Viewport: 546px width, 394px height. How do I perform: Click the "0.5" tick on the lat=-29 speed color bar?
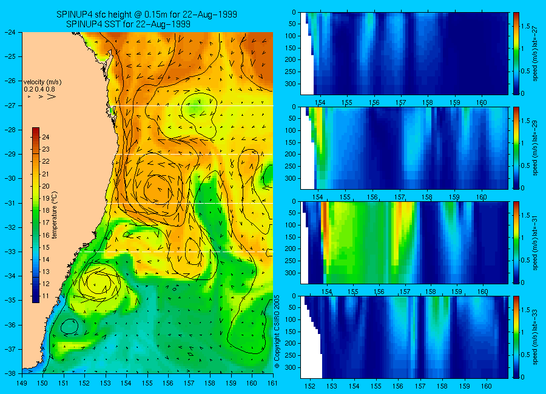[526, 165]
